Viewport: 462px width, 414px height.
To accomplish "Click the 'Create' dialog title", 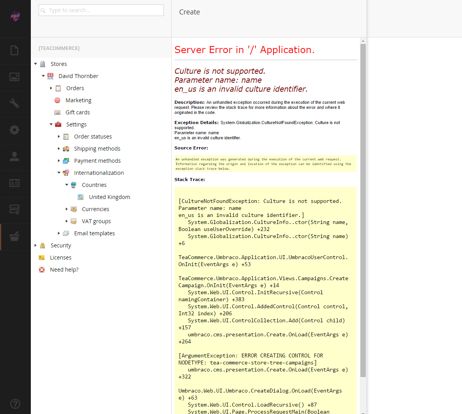I will (x=190, y=12).
